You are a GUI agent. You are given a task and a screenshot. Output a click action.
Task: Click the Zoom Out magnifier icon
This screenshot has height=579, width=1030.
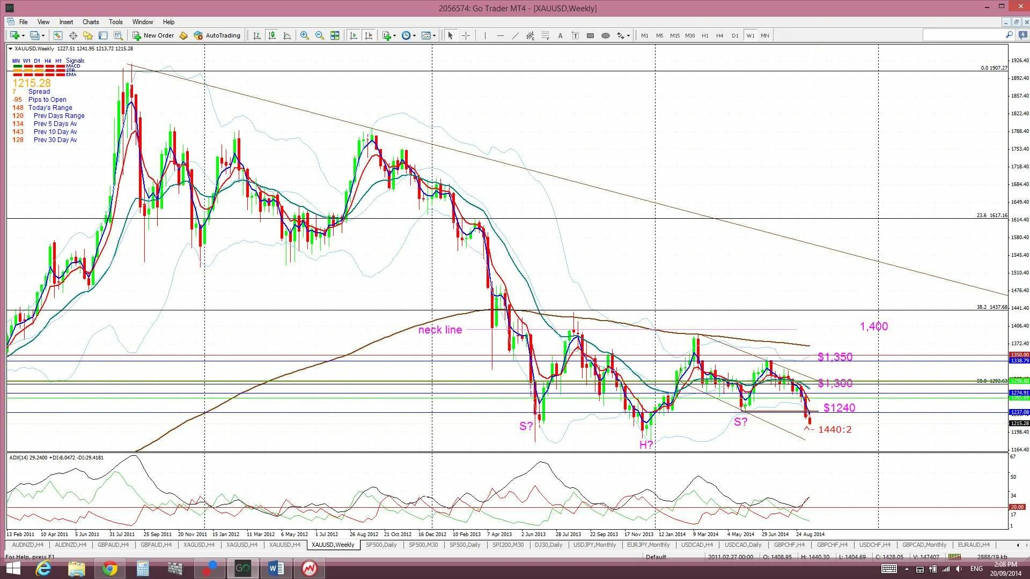point(320,35)
